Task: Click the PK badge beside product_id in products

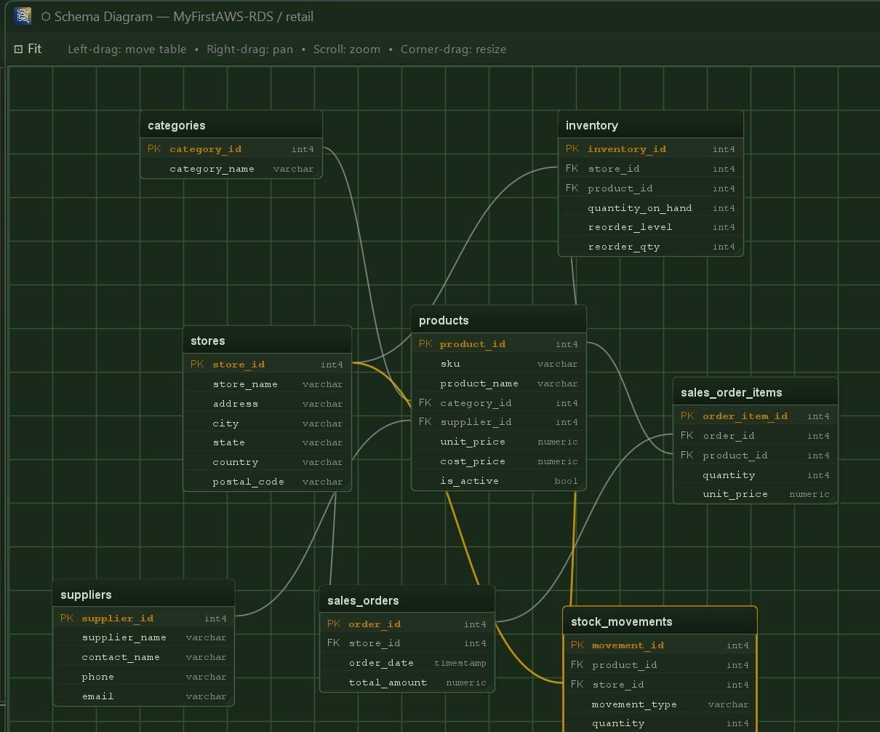Action: pyautogui.click(x=425, y=344)
